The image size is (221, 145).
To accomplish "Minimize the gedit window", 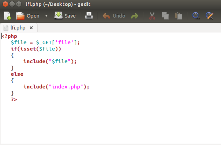I will tap(12, 4).
